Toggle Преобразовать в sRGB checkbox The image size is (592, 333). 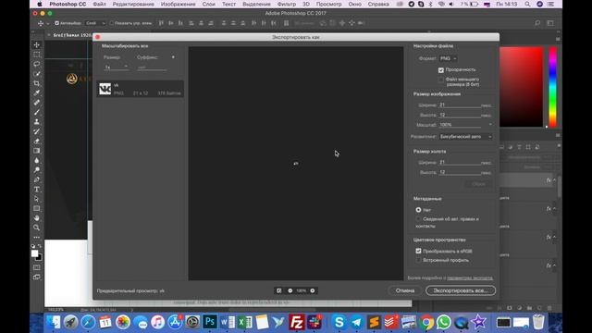[418, 251]
